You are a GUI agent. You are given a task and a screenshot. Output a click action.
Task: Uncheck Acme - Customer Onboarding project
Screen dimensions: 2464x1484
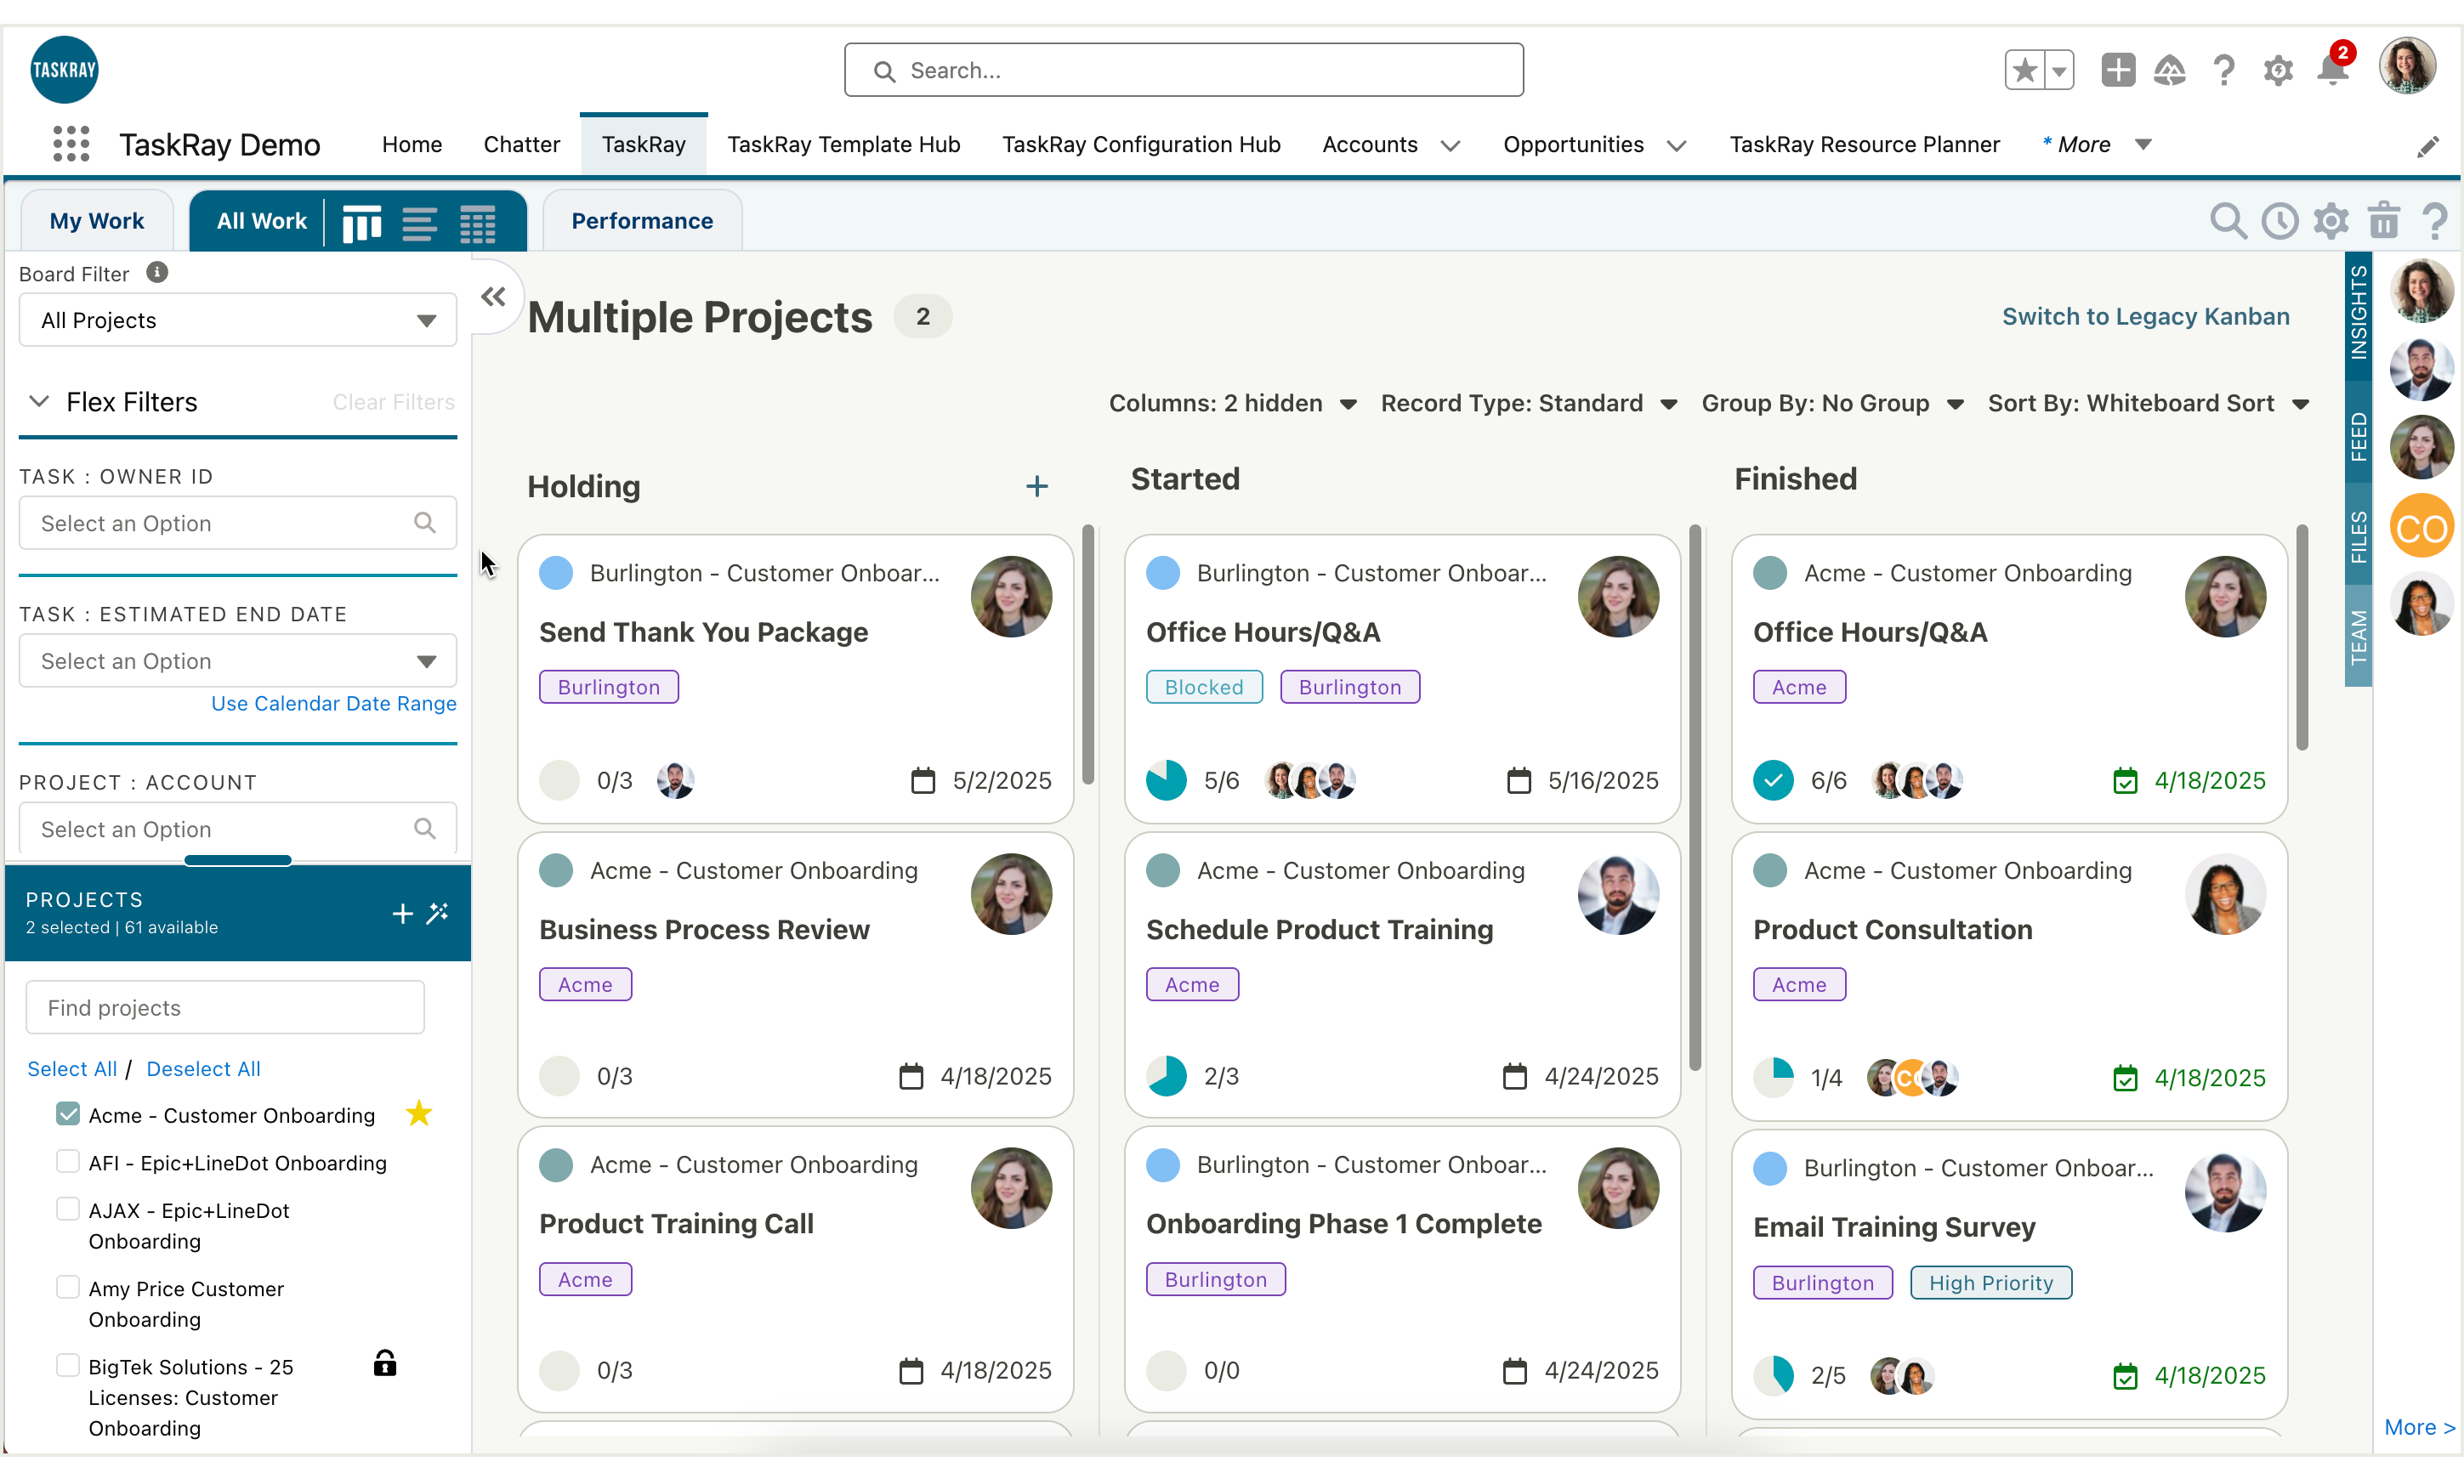click(67, 1114)
